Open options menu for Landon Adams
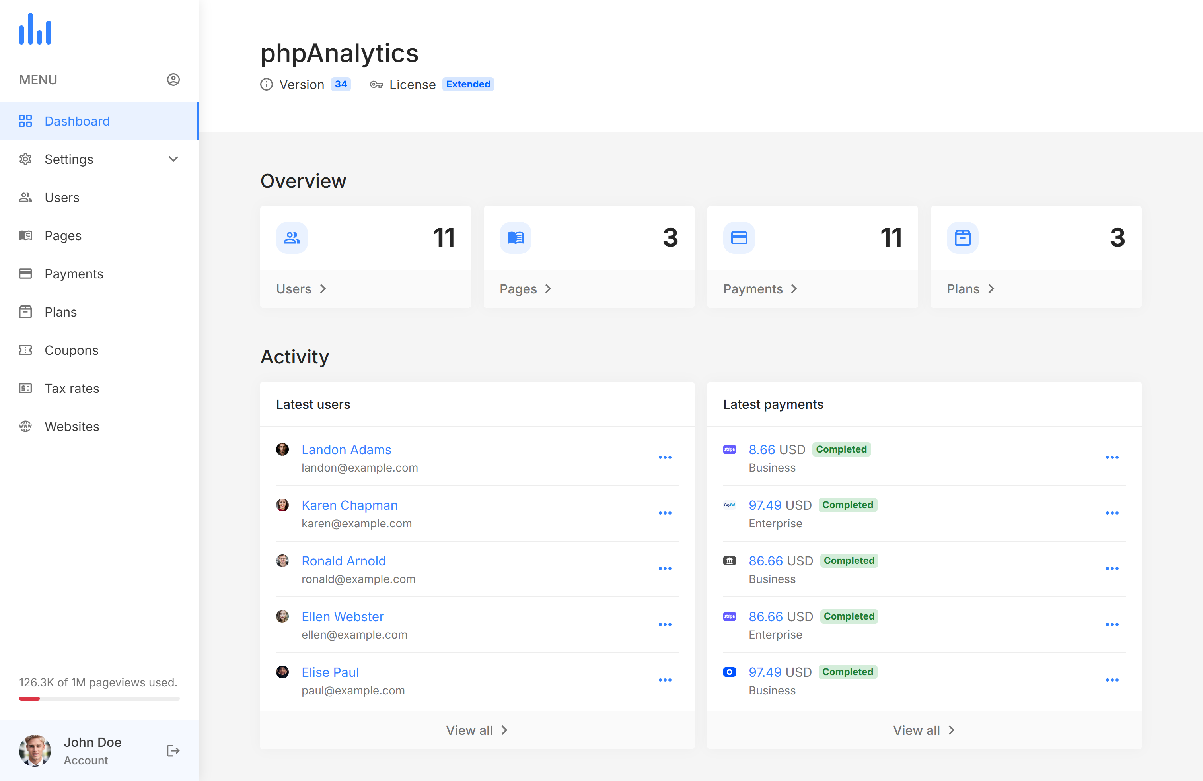Viewport: 1203px width, 781px height. pos(665,458)
